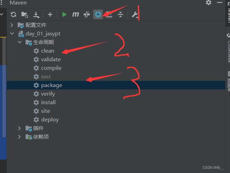Select the package lifecycle goal

pos(51,85)
